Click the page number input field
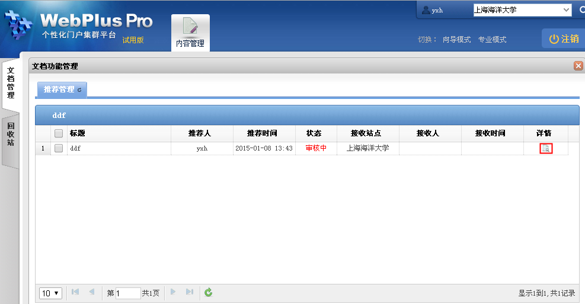The width and height of the screenshot is (585, 304). 128,293
